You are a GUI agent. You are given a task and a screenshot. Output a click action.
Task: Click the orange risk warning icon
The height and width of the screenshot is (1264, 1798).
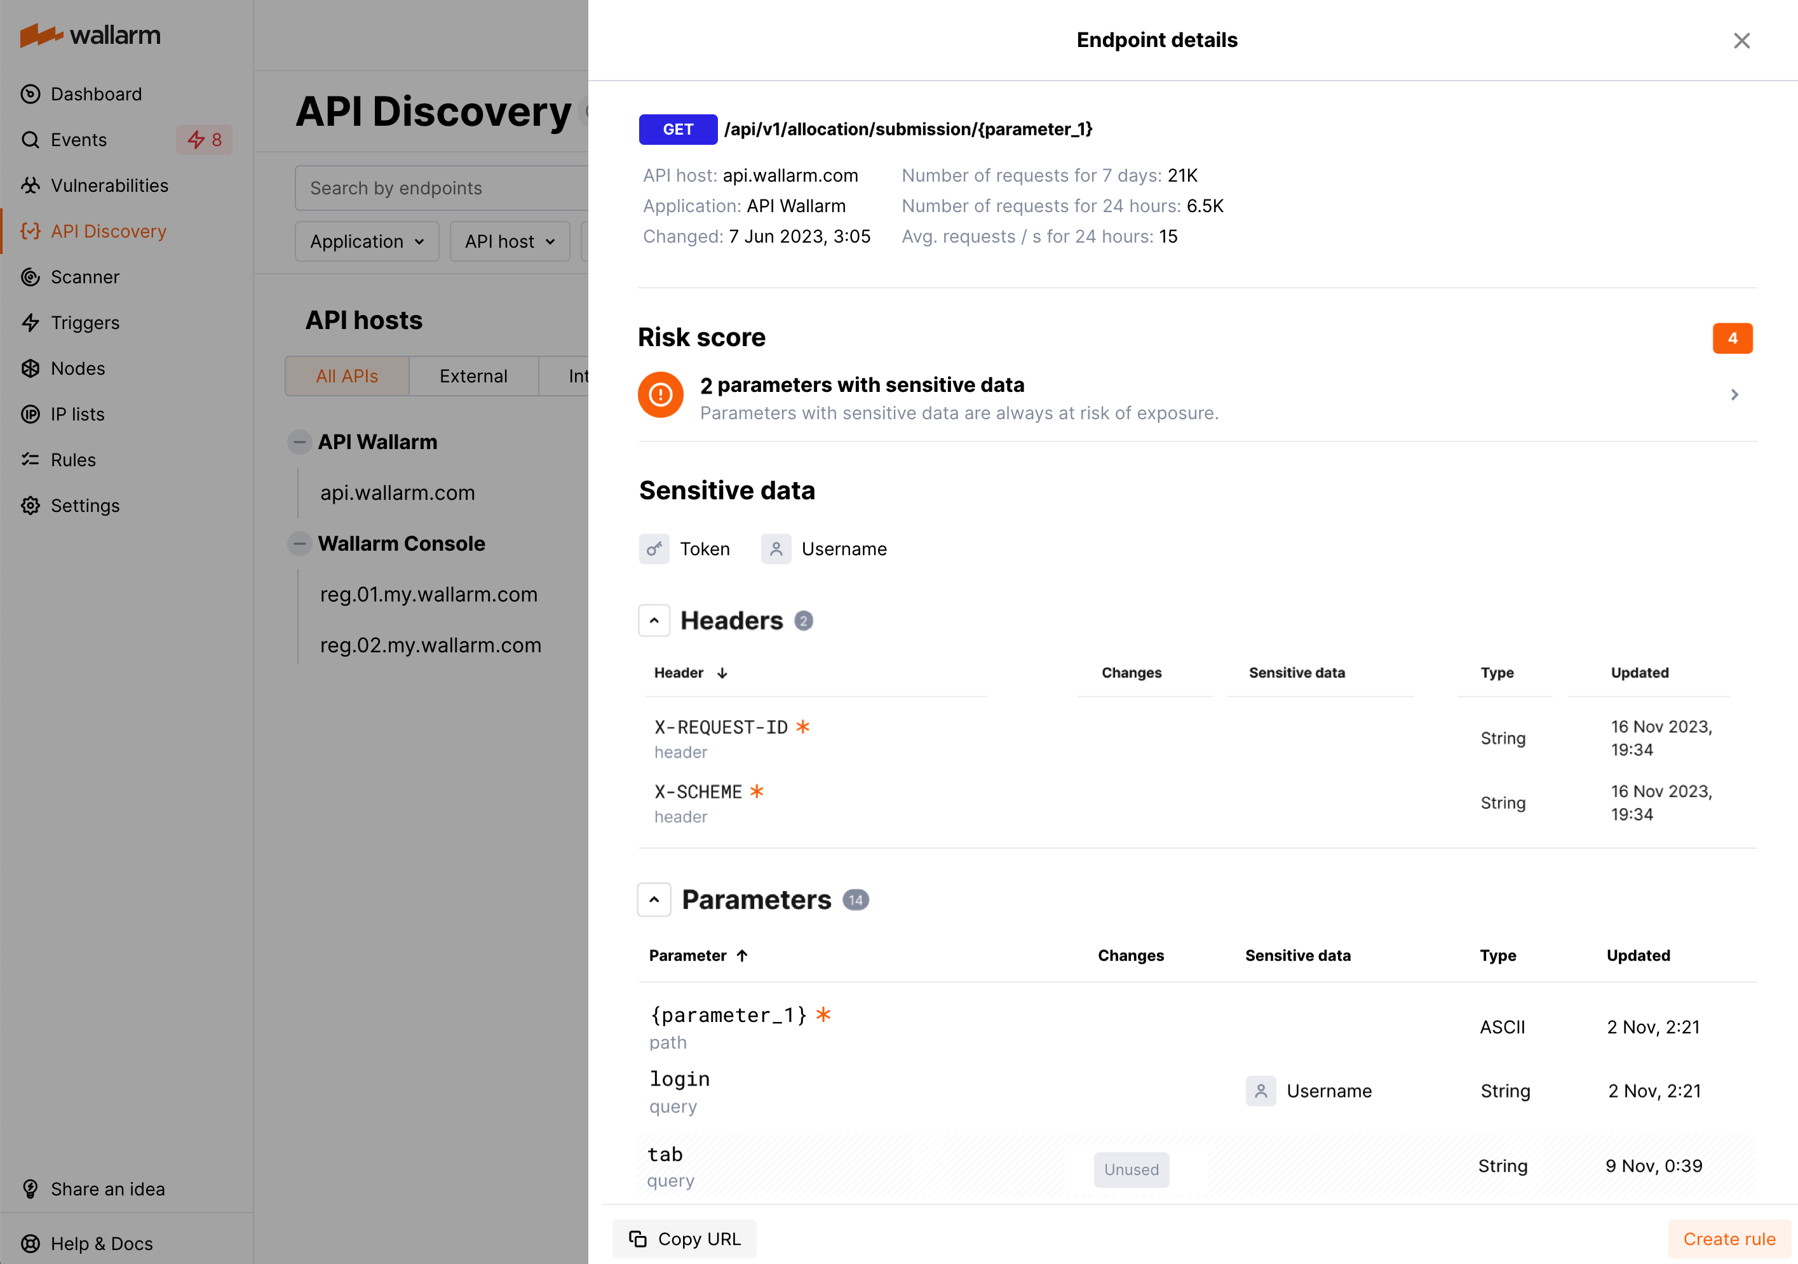point(660,394)
